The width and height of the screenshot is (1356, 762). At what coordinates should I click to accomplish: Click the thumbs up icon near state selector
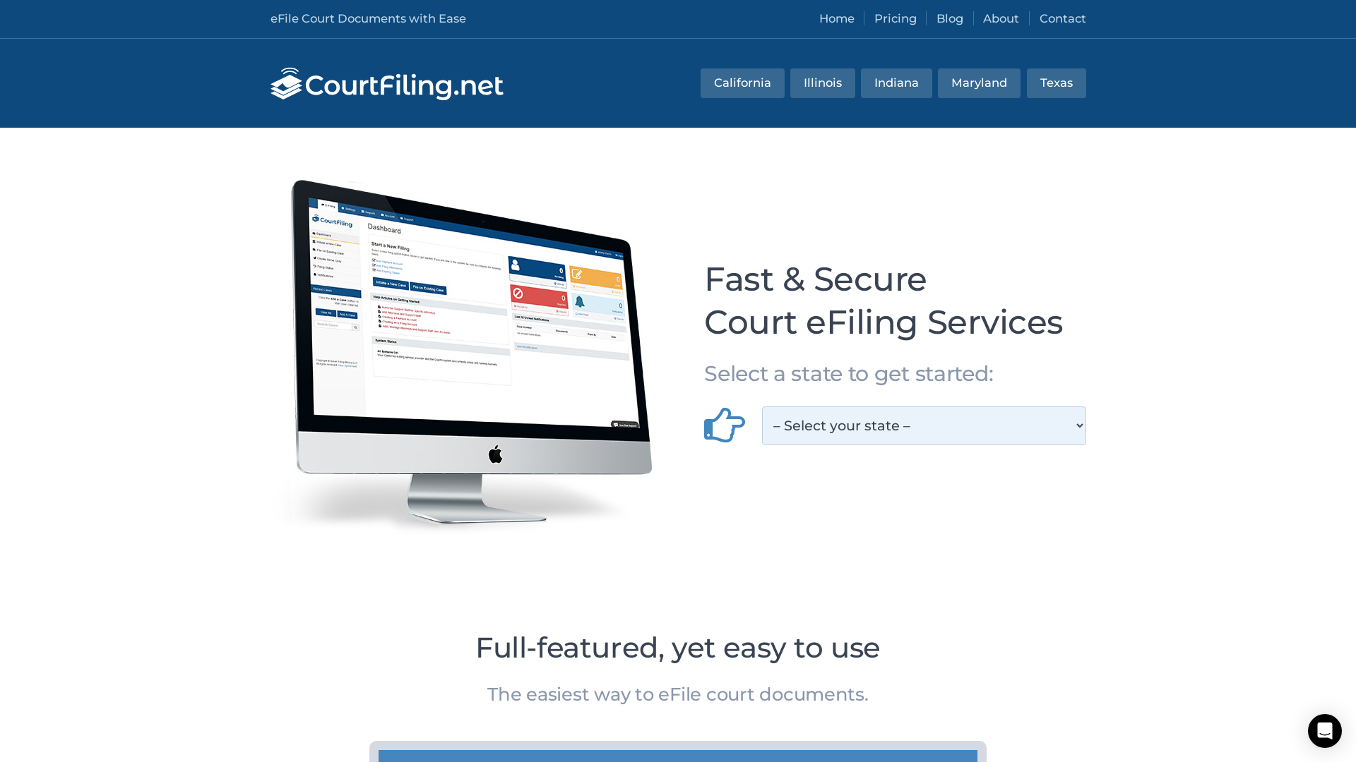coord(724,425)
